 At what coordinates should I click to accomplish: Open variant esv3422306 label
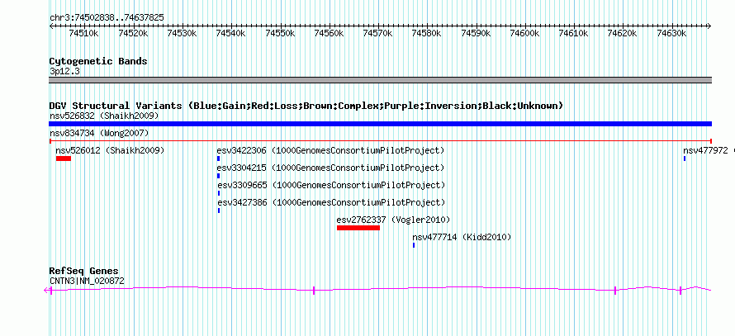coord(330,151)
